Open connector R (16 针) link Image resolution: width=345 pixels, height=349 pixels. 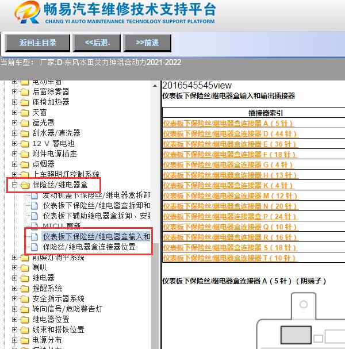click(231, 237)
